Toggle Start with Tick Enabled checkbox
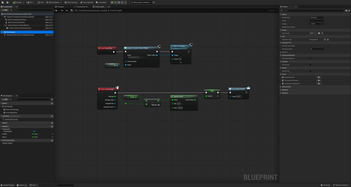351x187 pixels. [310, 46]
